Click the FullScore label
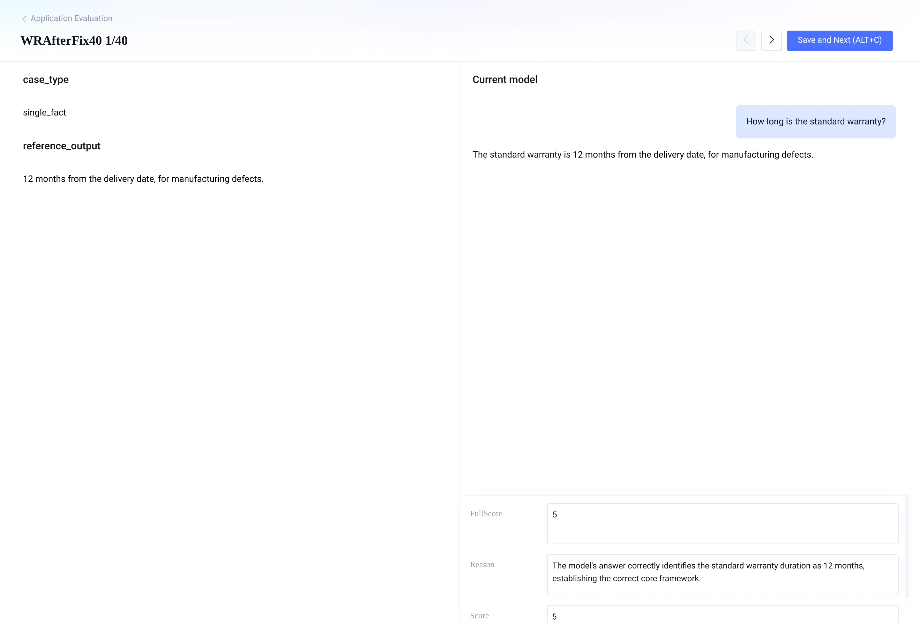919x638 pixels. point(486,514)
